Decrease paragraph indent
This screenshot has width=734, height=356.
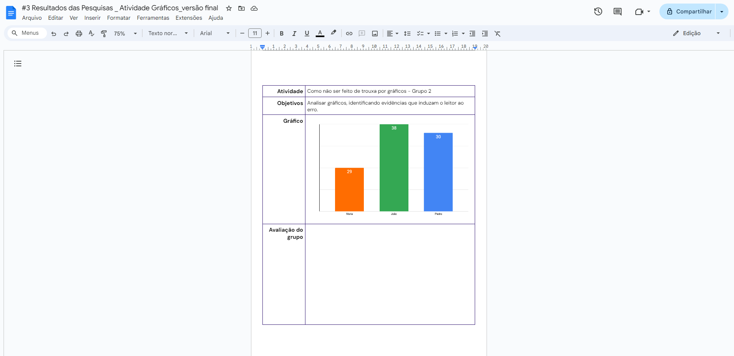coord(472,34)
